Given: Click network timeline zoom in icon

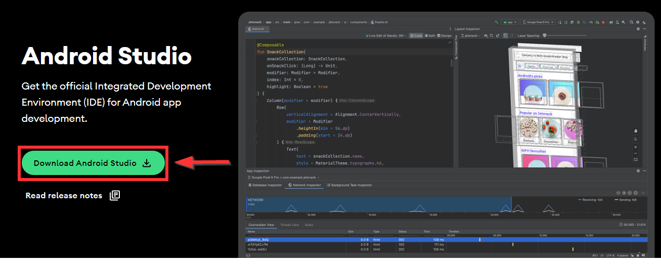Looking at the screenshot, I should (625, 193).
